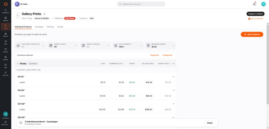Image resolution: width=269 pixels, height=129 pixels.
Task: Expand the Smart Pricing setting arrow
Action: (108, 46)
